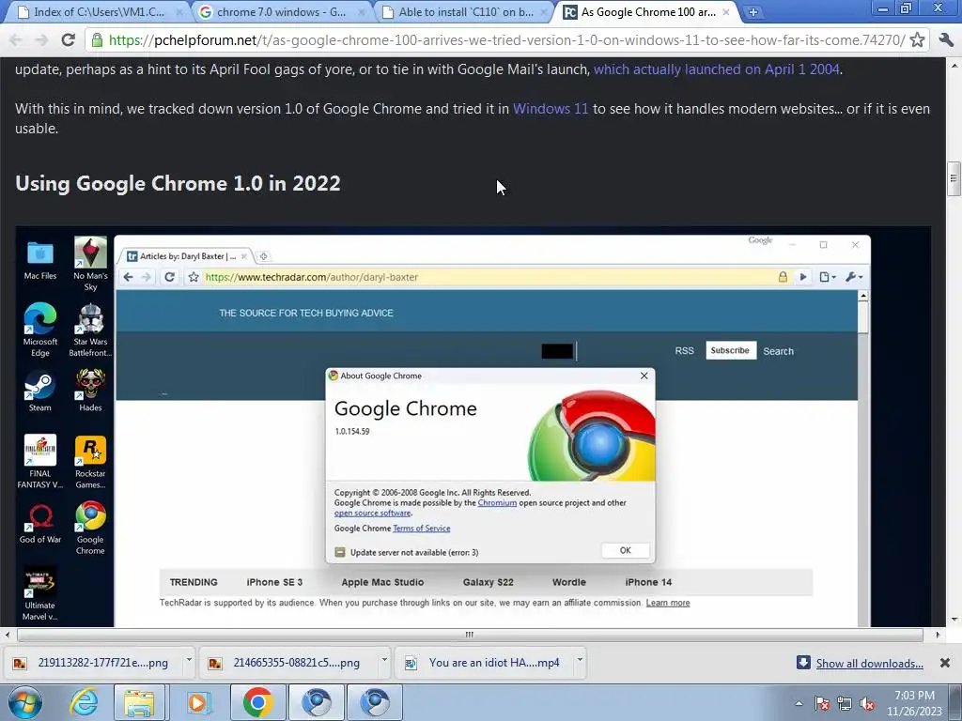The width and height of the screenshot is (962, 721).
Task: Click the green padlock security icon
Action: pos(97,40)
